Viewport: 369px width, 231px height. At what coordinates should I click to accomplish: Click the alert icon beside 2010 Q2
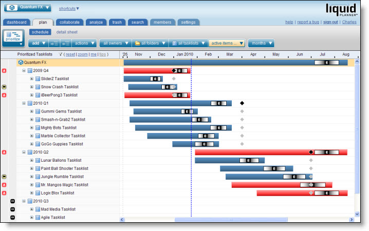coord(4,152)
